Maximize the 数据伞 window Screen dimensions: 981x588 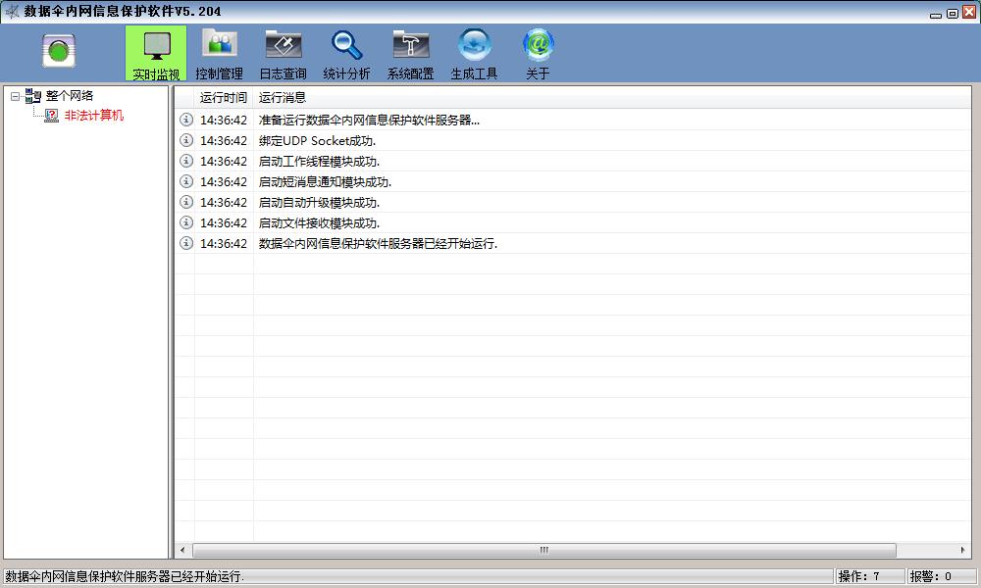click(953, 13)
